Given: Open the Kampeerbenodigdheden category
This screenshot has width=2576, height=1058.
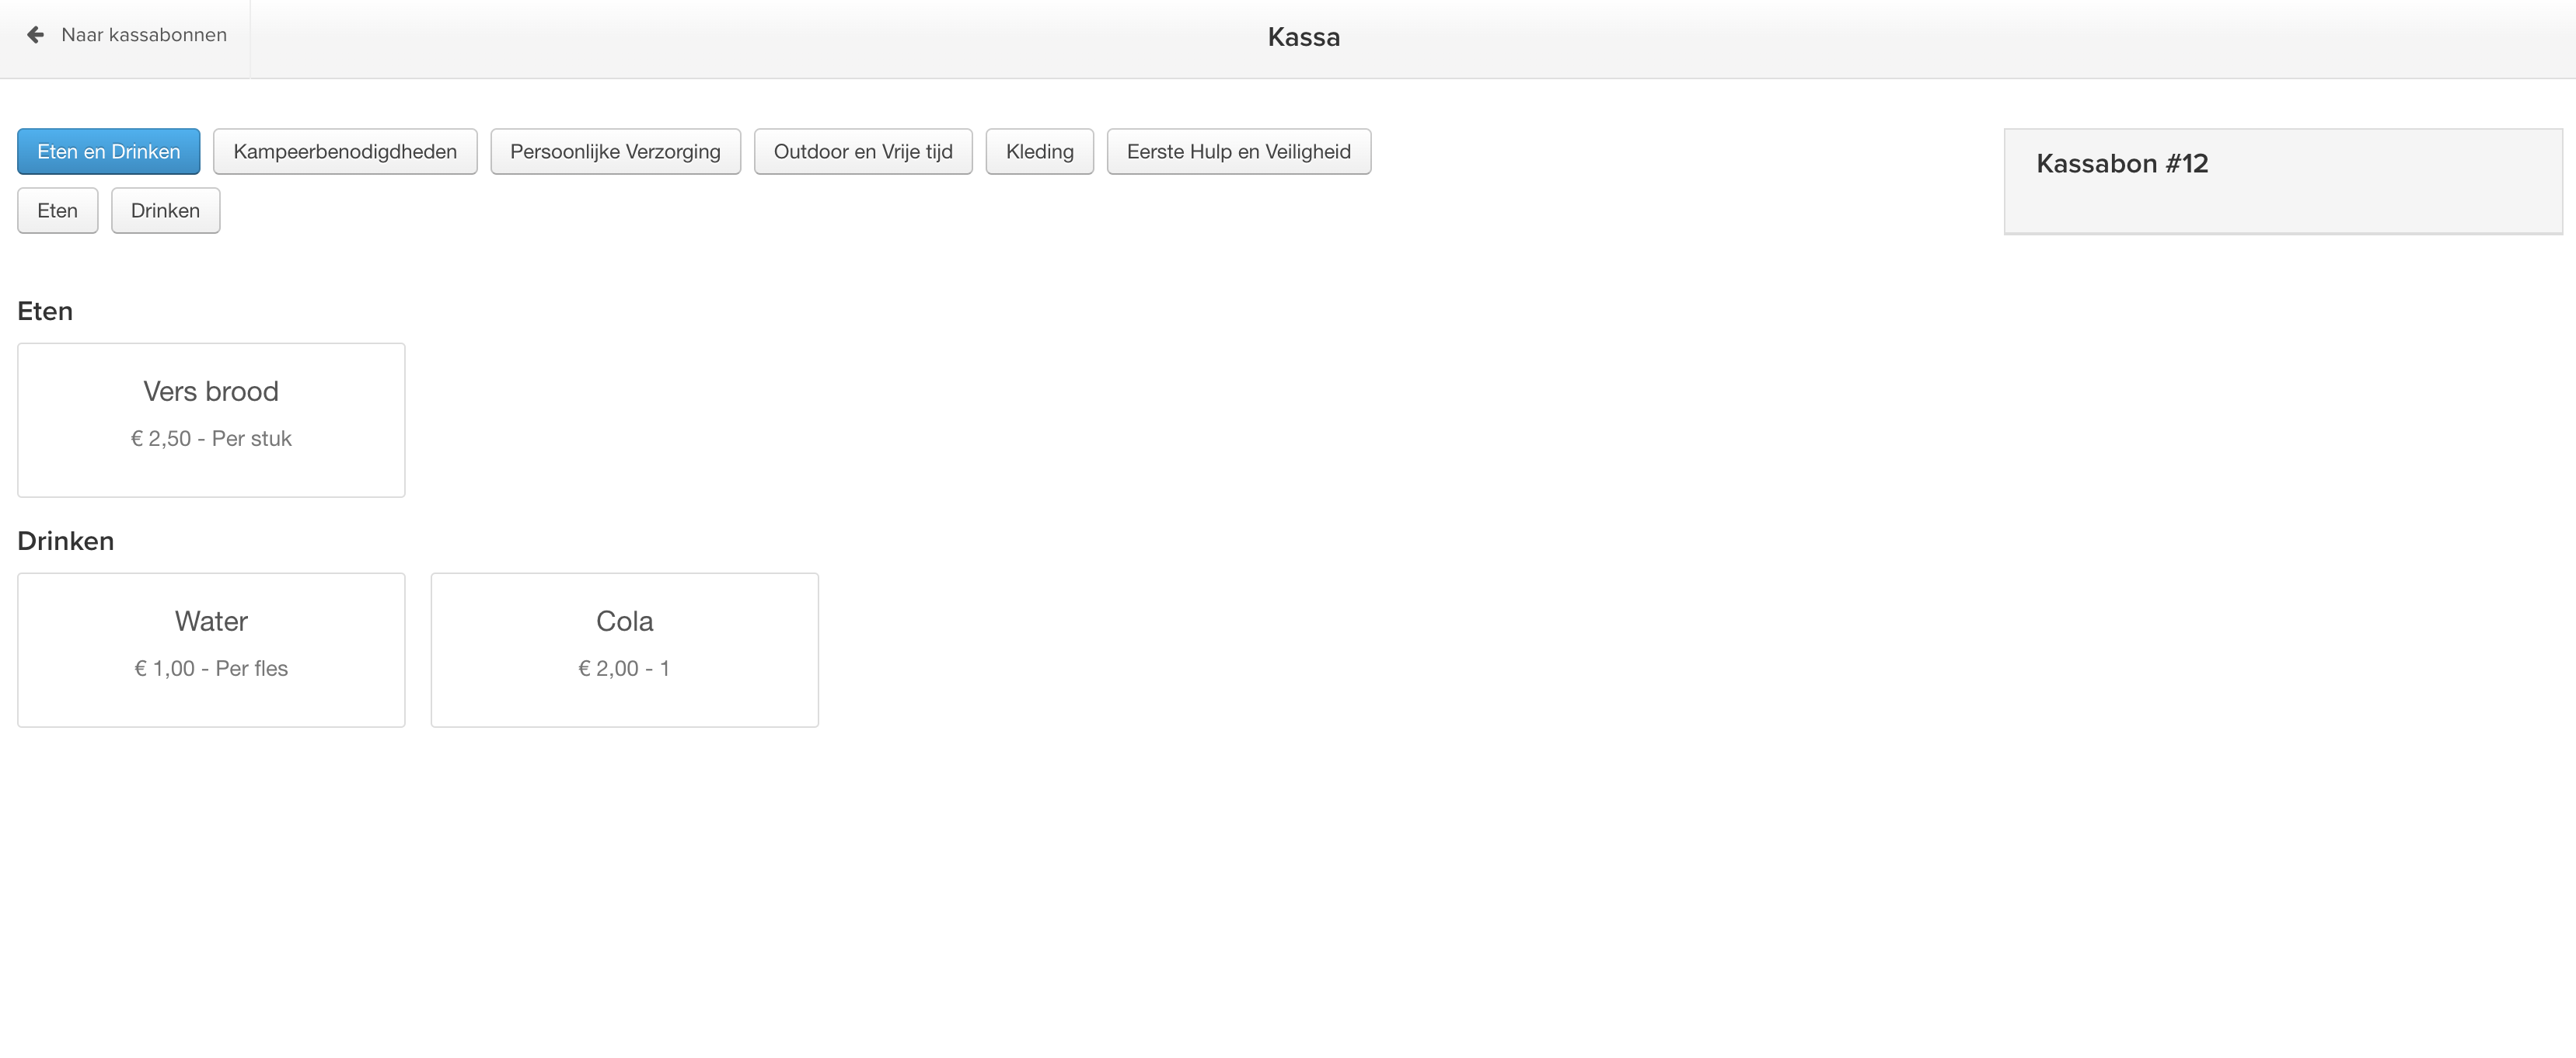Looking at the screenshot, I should coord(345,151).
